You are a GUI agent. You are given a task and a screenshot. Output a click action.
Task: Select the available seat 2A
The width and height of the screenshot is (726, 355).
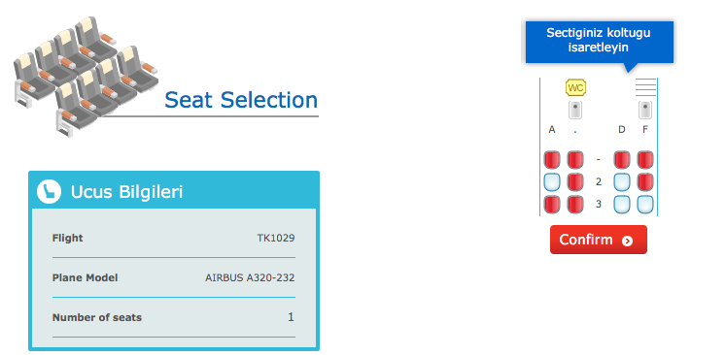551,182
